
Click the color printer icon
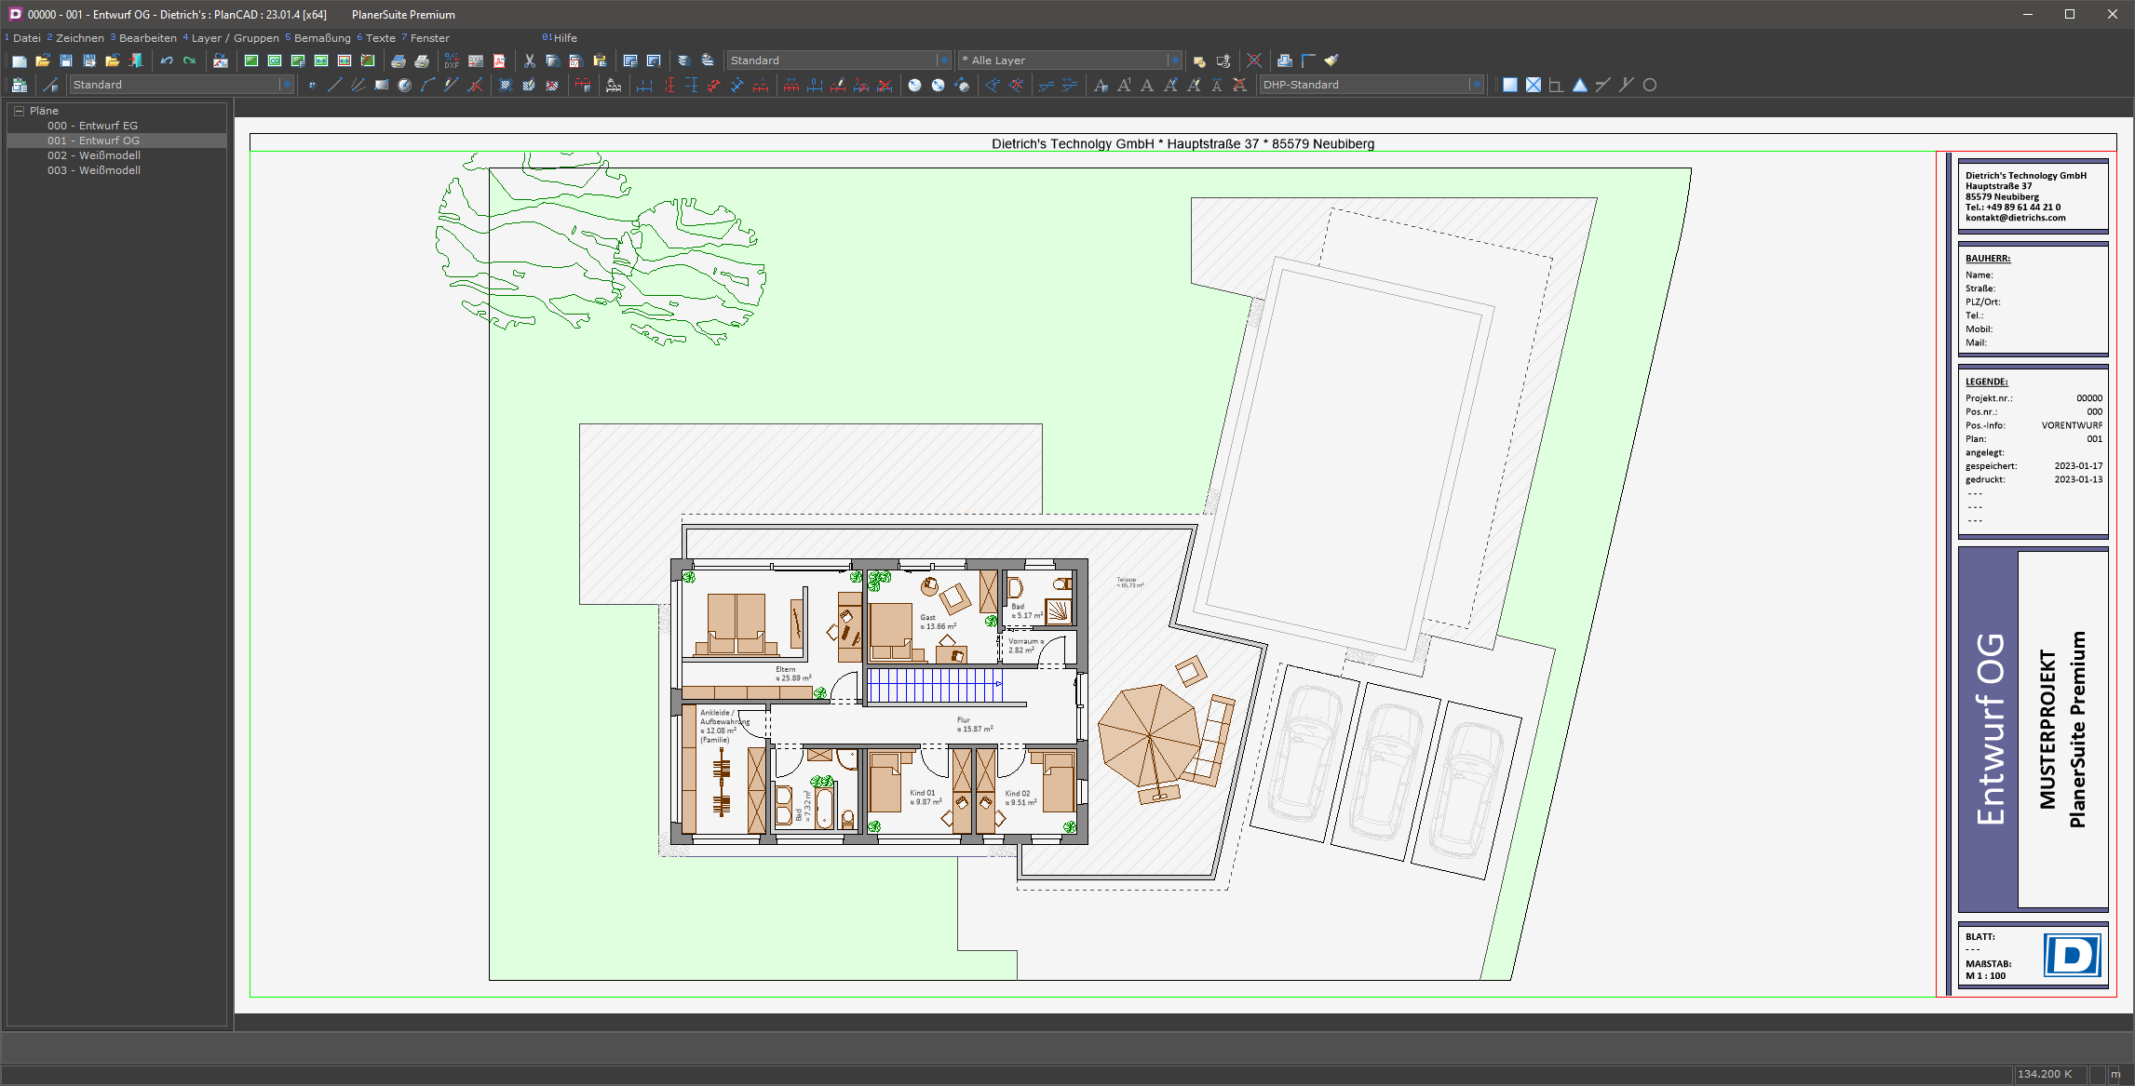pyautogui.click(x=398, y=61)
